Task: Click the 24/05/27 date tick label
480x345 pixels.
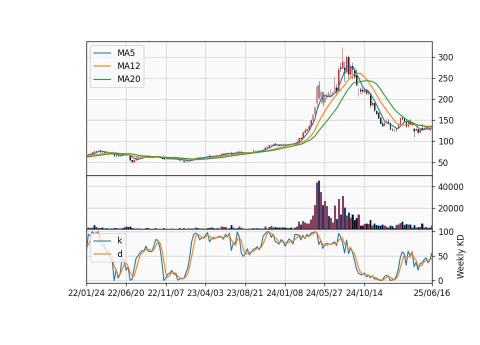Action: [324, 293]
